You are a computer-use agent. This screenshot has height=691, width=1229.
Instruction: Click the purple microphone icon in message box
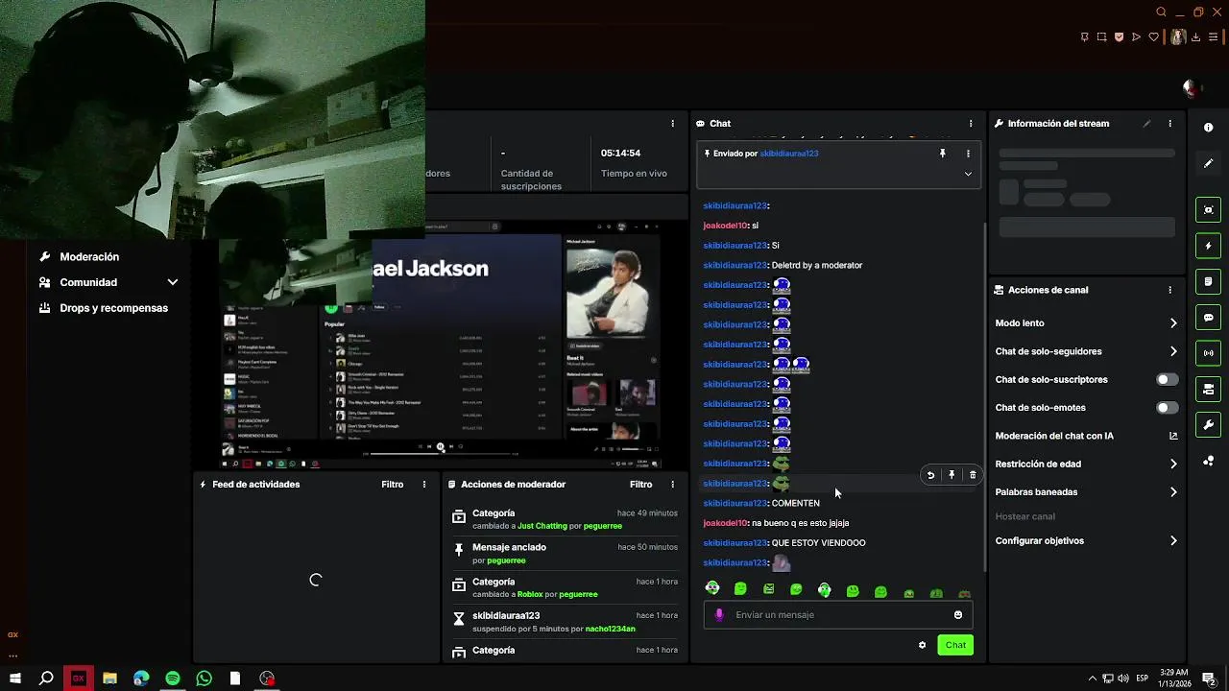719,615
